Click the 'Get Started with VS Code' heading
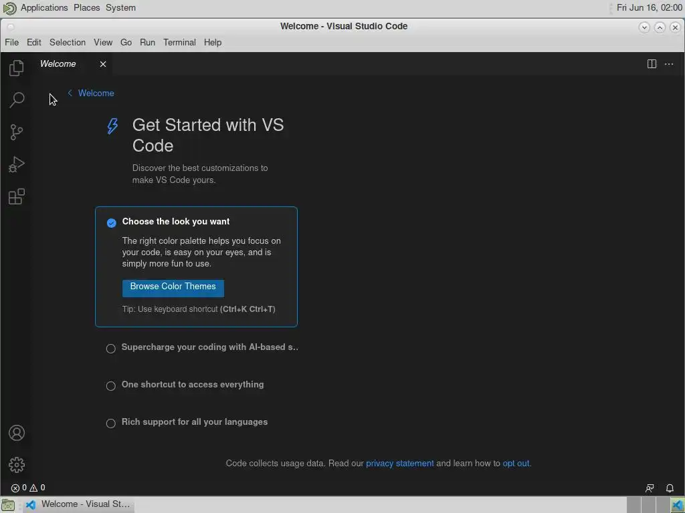The width and height of the screenshot is (685, 513). (x=208, y=135)
